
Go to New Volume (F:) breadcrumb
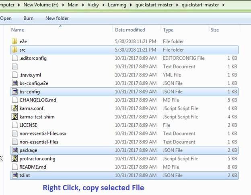tap(41, 5)
